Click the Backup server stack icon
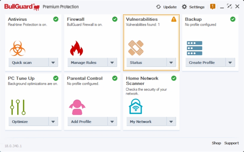Image resolution: width=244 pixels, height=152 pixels. pos(195,48)
